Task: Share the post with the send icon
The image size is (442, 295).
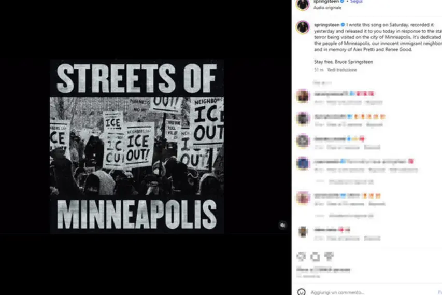Action: (329, 256)
